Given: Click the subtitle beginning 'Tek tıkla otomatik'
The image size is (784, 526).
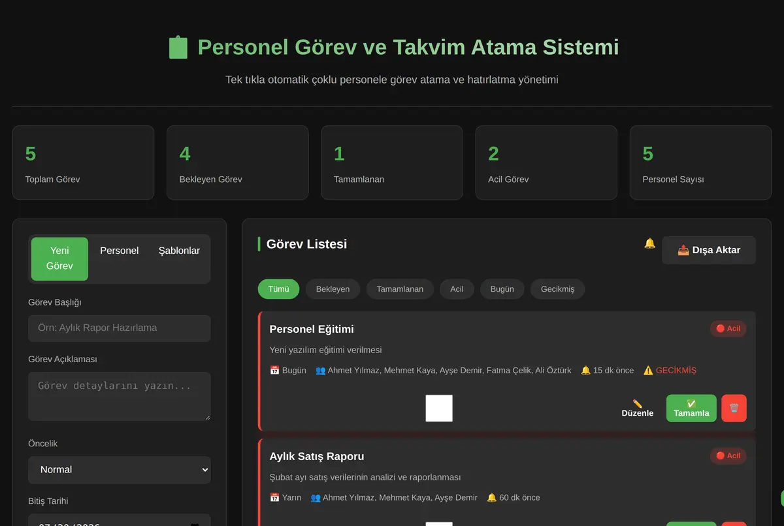Looking at the screenshot, I should [392, 80].
